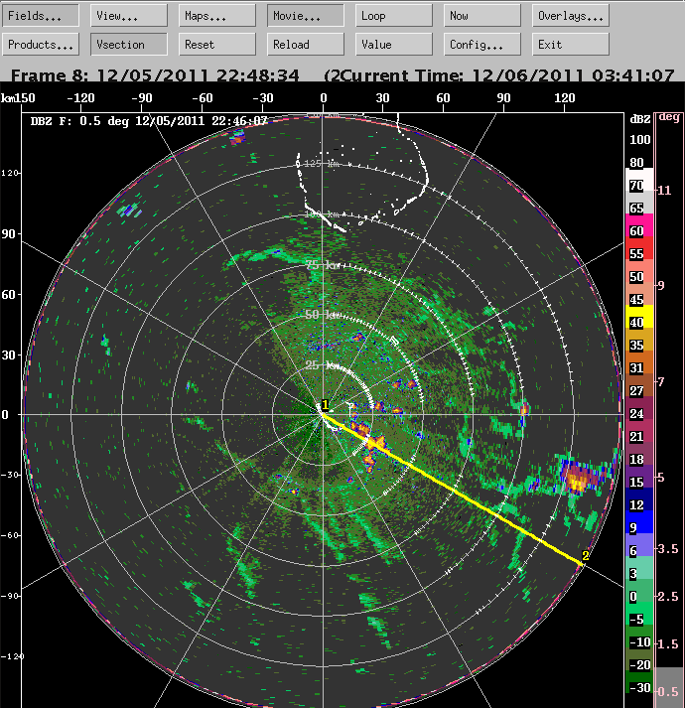
Task: Reload the radar data
Action: (x=306, y=45)
